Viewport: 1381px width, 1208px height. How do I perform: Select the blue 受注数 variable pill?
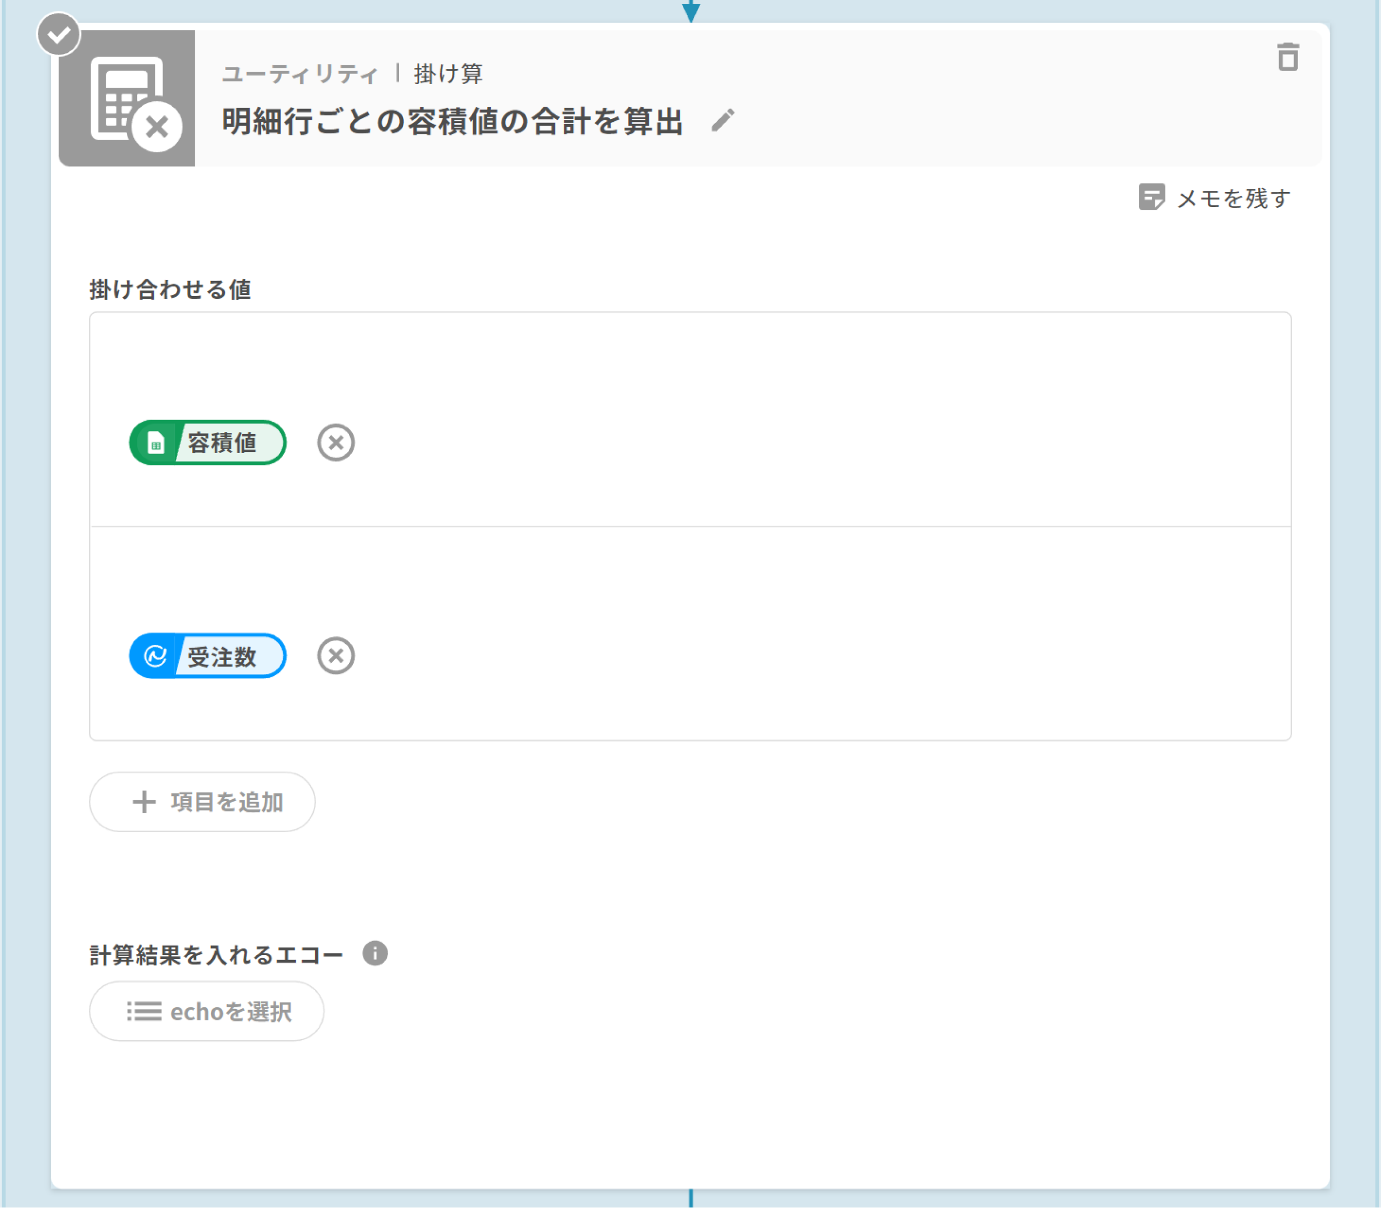click(222, 656)
